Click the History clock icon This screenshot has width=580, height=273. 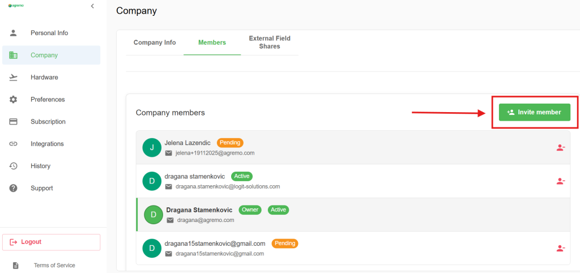[14, 166]
